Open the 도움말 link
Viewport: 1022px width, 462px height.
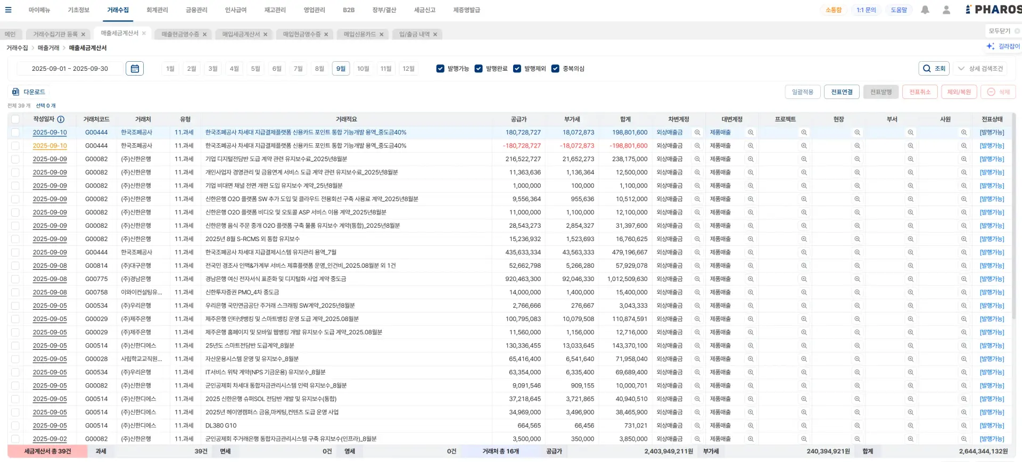(899, 10)
